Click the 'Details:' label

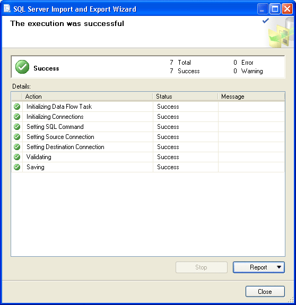click(21, 86)
